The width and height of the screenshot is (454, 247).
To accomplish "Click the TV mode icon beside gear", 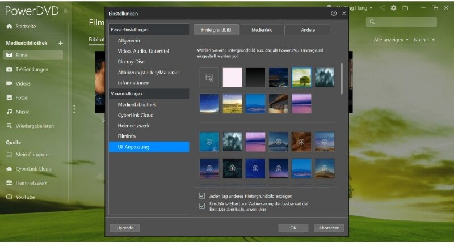I will click(x=405, y=8).
